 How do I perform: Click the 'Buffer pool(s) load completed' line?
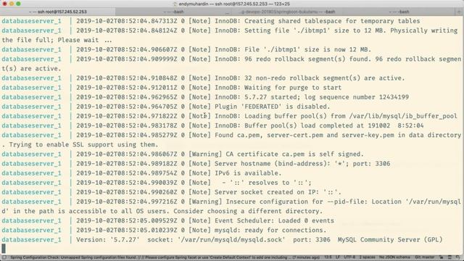333,125
